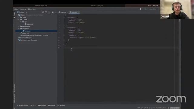Screen dimensions: 194x109
Task: Switch to the test.json editor tab
Action: 74,12
